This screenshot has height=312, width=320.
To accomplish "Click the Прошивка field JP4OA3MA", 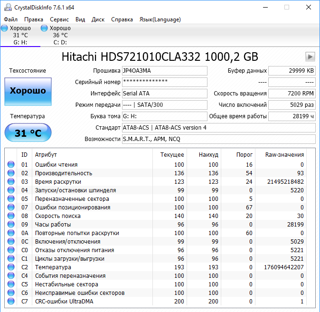I will coord(165,71).
